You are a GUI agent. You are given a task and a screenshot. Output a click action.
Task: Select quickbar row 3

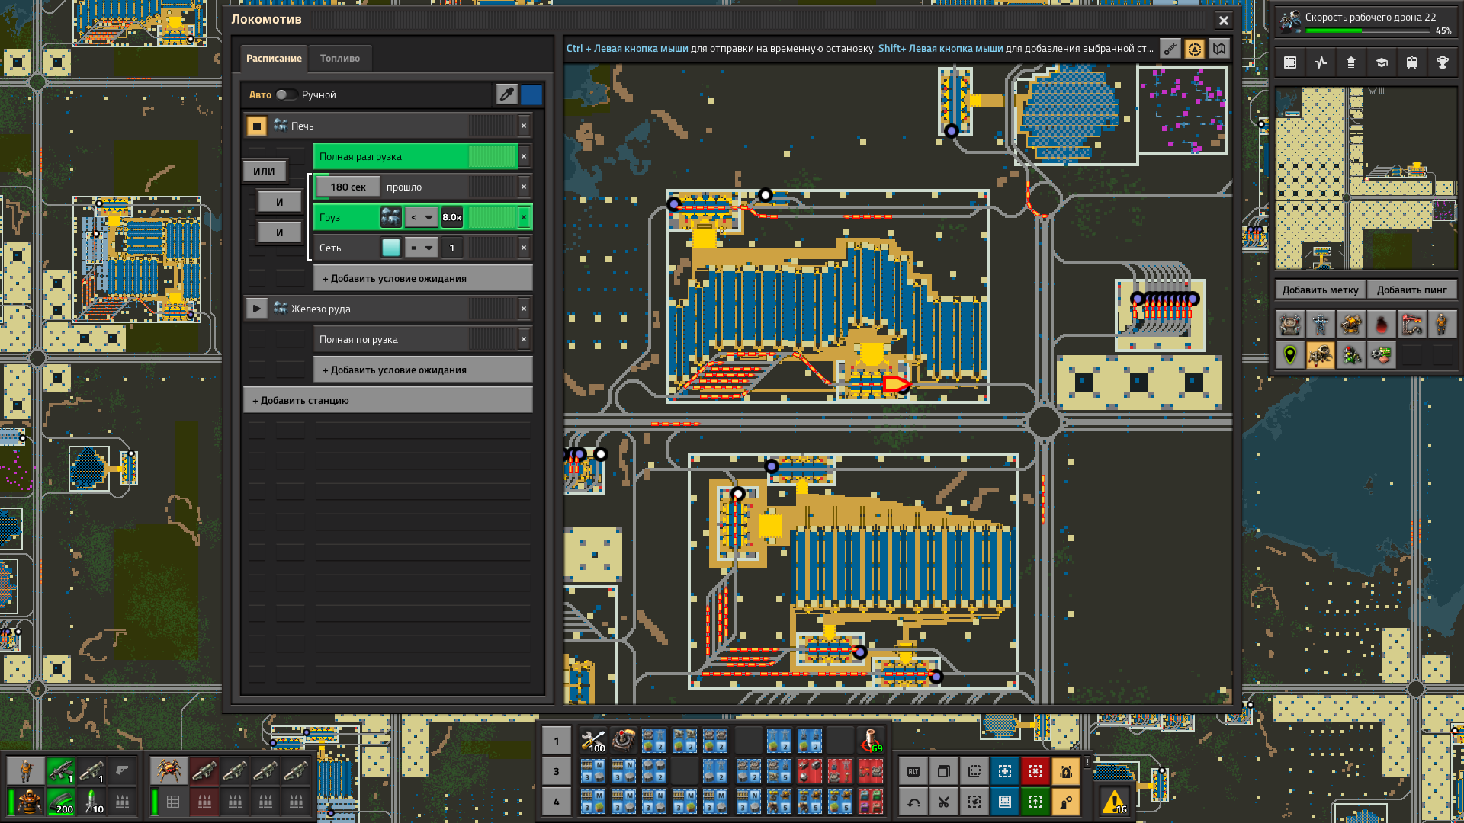557,771
